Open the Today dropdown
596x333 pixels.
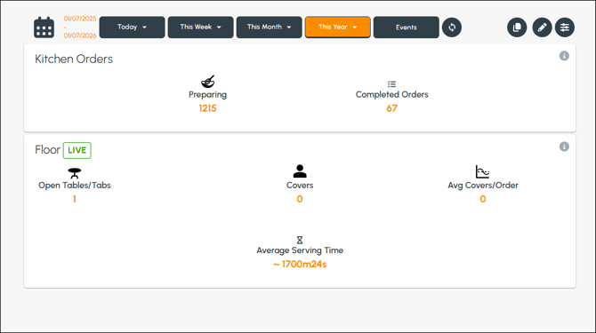coord(132,28)
